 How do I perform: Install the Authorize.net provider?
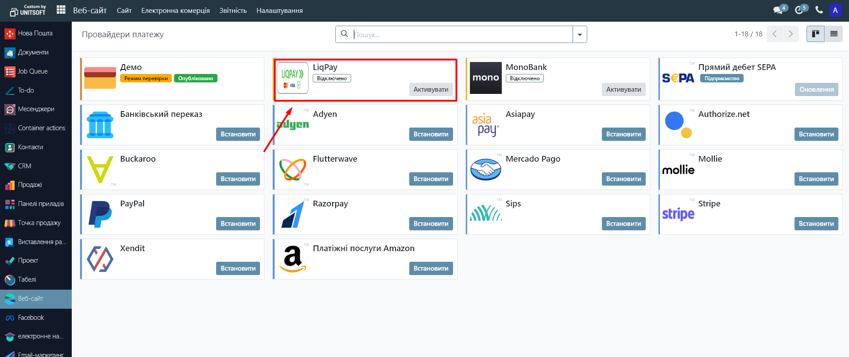tap(816, 134)
